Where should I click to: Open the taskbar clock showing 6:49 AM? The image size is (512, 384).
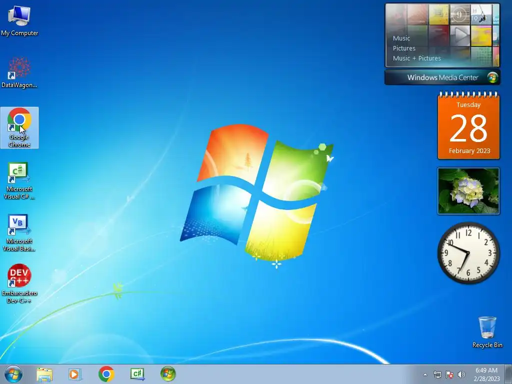point(486,374)
